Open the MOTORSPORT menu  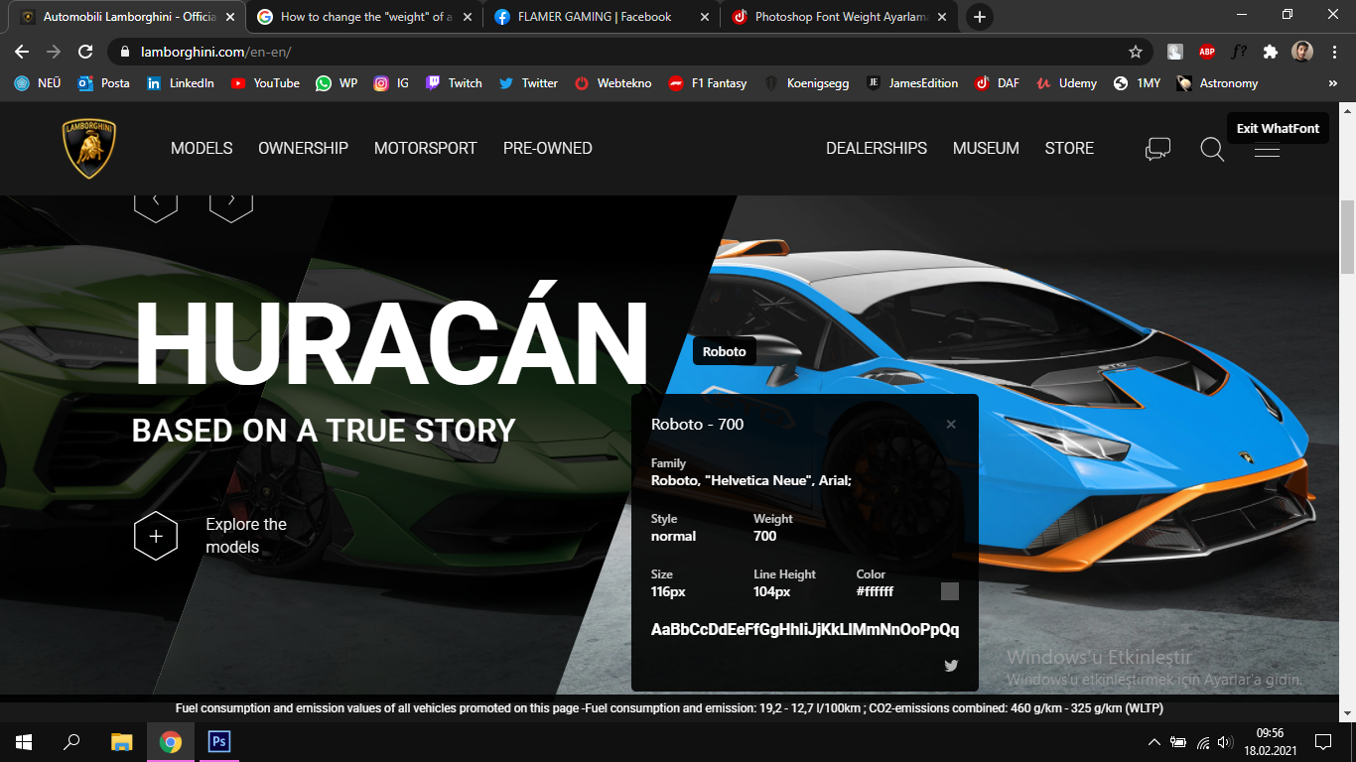tap(425, 149)
